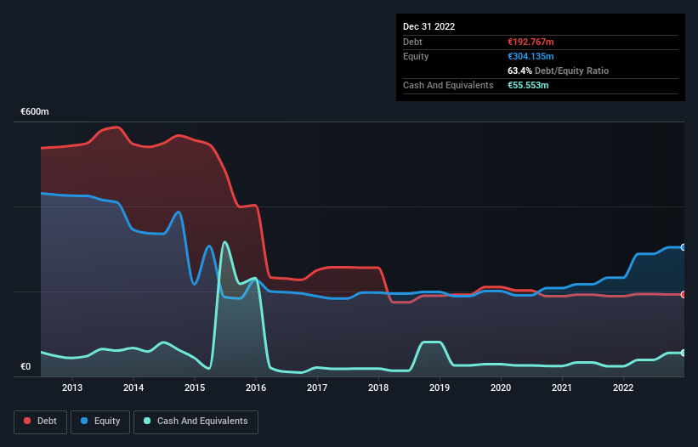
Task: Toggle Cash And Equivalents legend button
Action: pyautogui.click(x=196, y=422)
